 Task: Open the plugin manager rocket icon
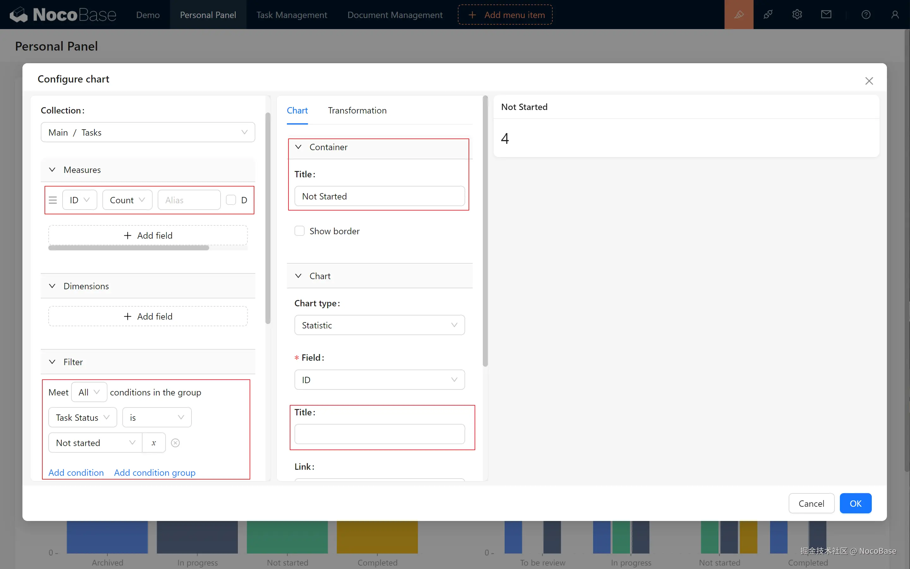pyautogui.click(x=768, y=15)
